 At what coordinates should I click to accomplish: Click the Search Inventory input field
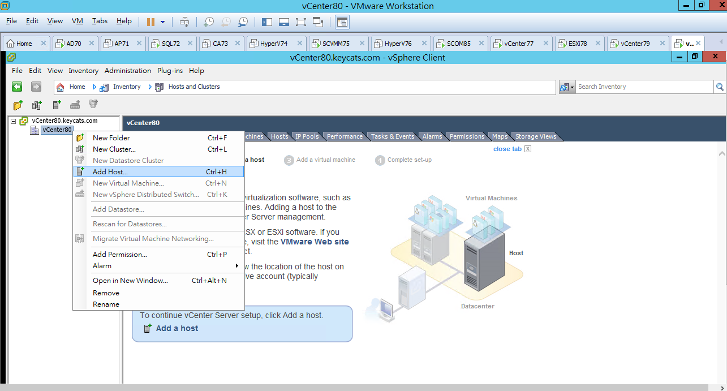644,87
